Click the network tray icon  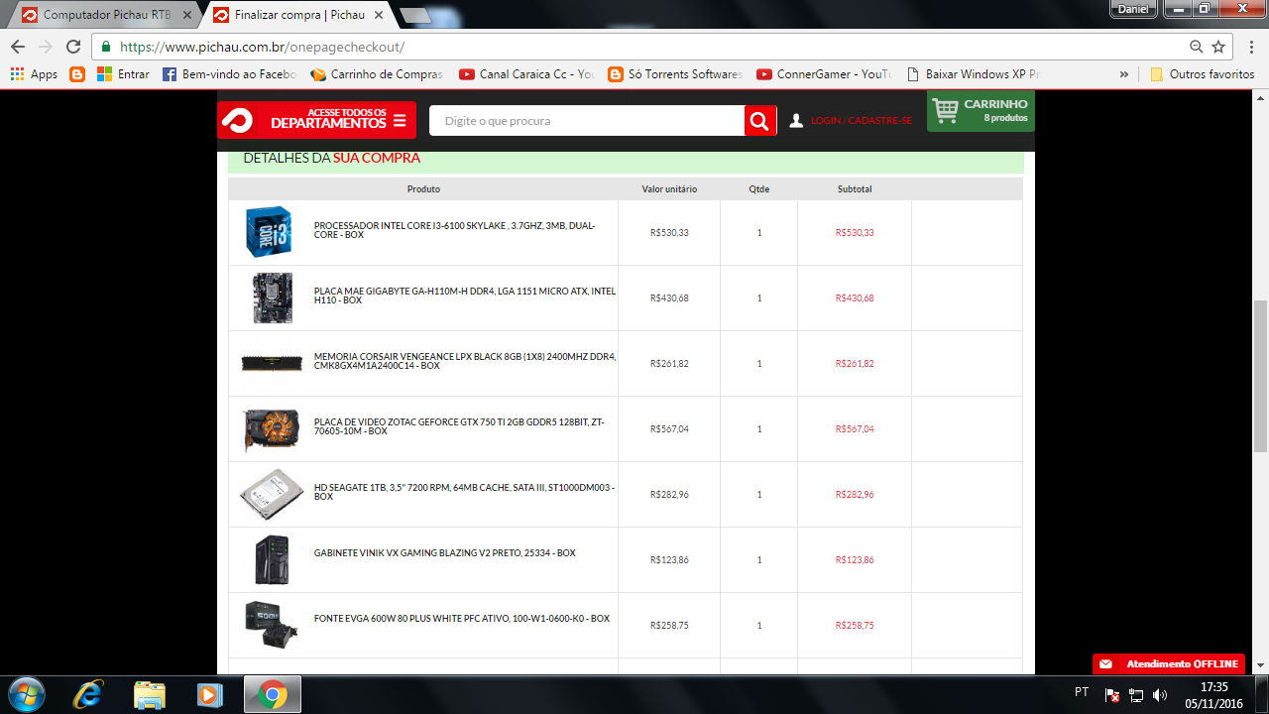1136,695
